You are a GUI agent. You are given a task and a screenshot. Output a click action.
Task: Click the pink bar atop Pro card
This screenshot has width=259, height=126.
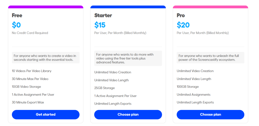pos(210,7)
